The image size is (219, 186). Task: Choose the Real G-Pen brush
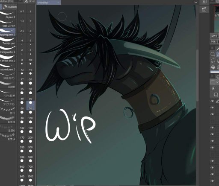[x=8, y=24]
